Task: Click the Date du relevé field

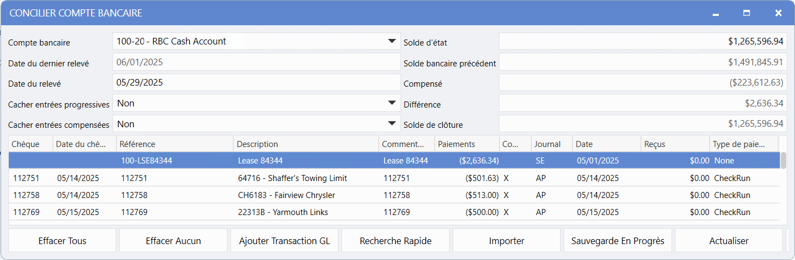Action: tap(256, 83)
